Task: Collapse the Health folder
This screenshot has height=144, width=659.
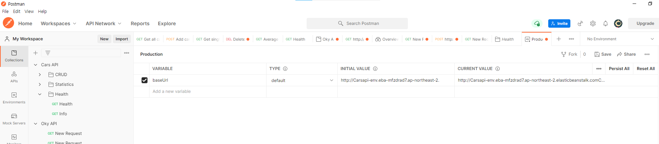Action: pyautogui.click(x=40, y=94)
